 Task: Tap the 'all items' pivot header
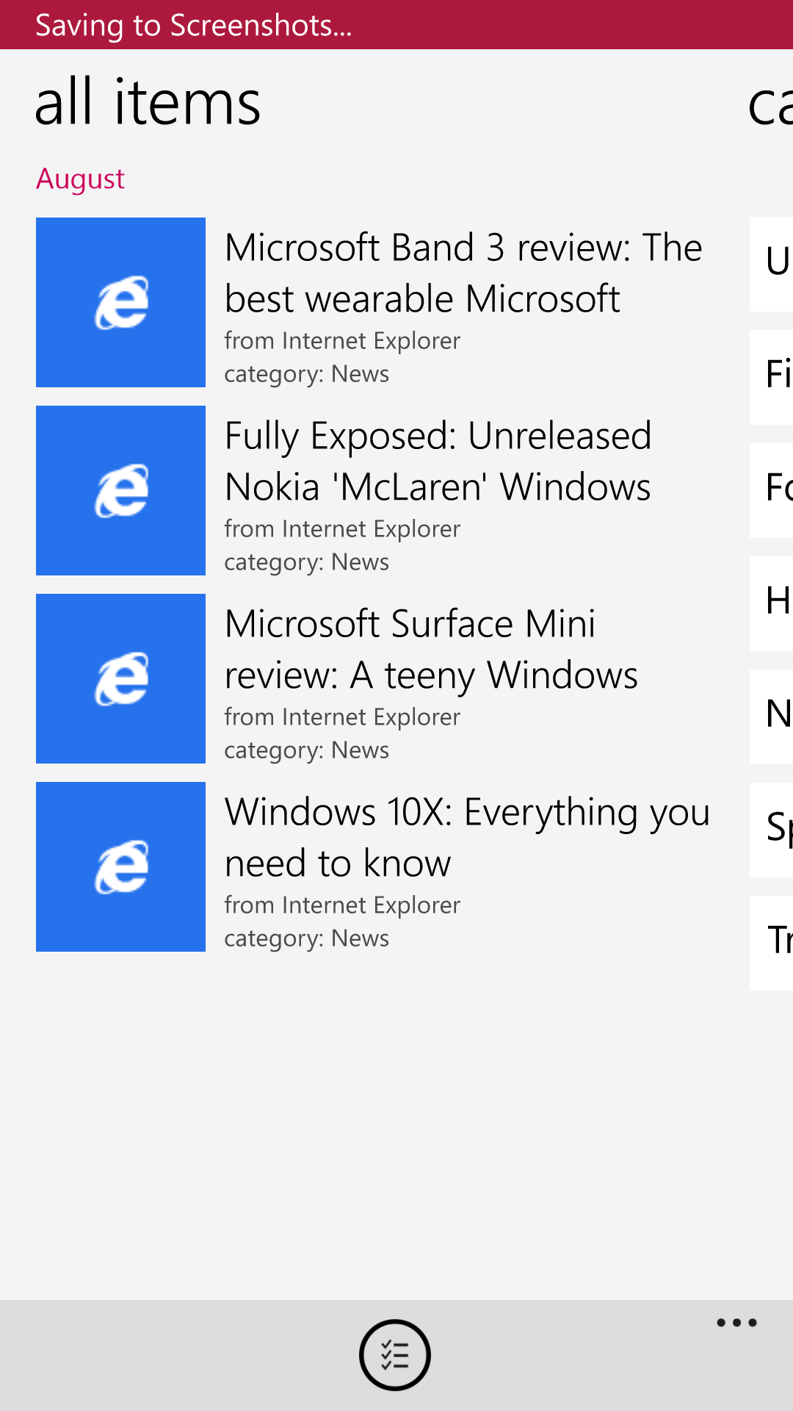coord(148,102)
